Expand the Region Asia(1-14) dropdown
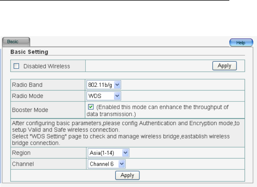This screenshot has width=257, height=187. coord(108,153)
